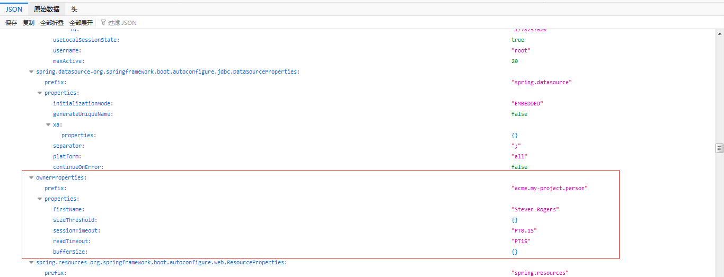Select the "all" platform value
Screen dimensions: 724x277
point(519,156)
